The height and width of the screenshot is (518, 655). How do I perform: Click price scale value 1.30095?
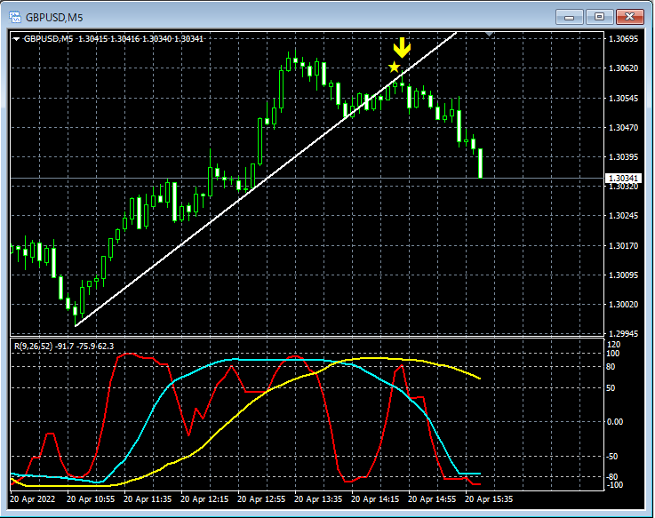tap(623, 275)
